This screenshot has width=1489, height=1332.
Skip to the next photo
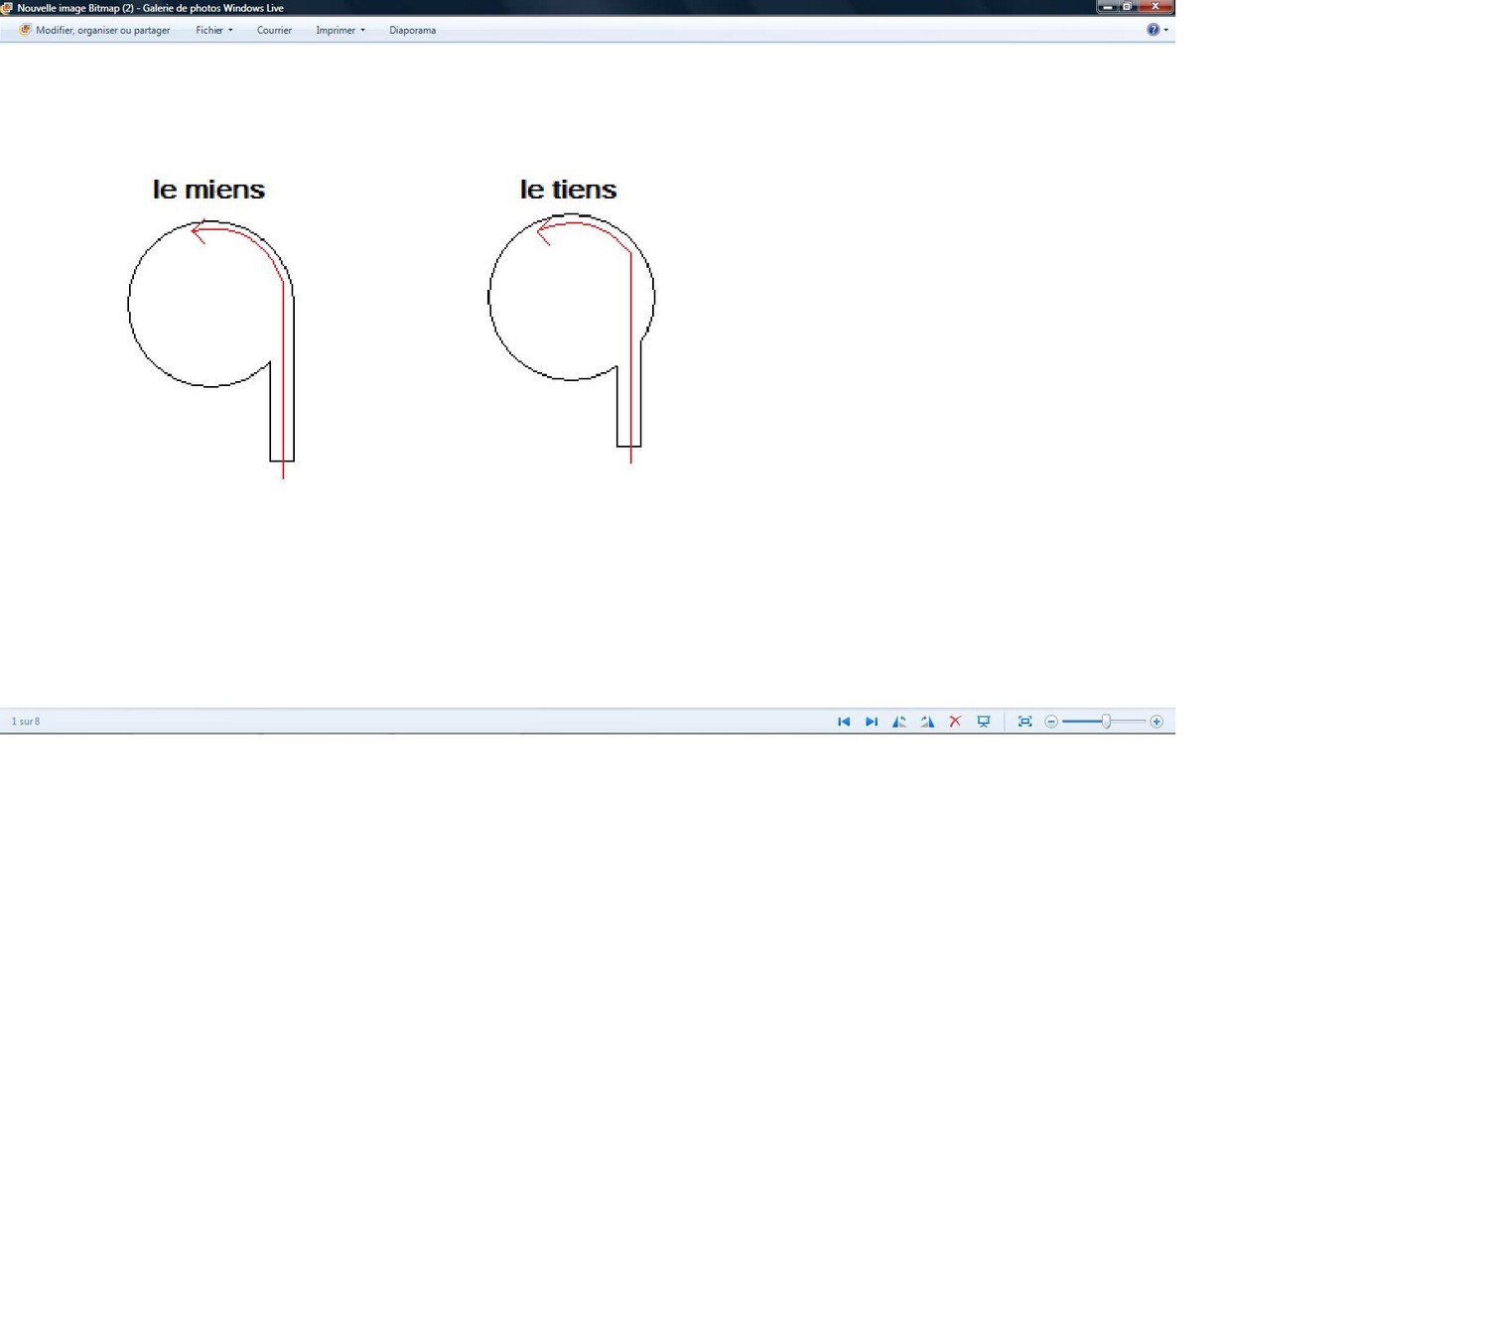872,722
